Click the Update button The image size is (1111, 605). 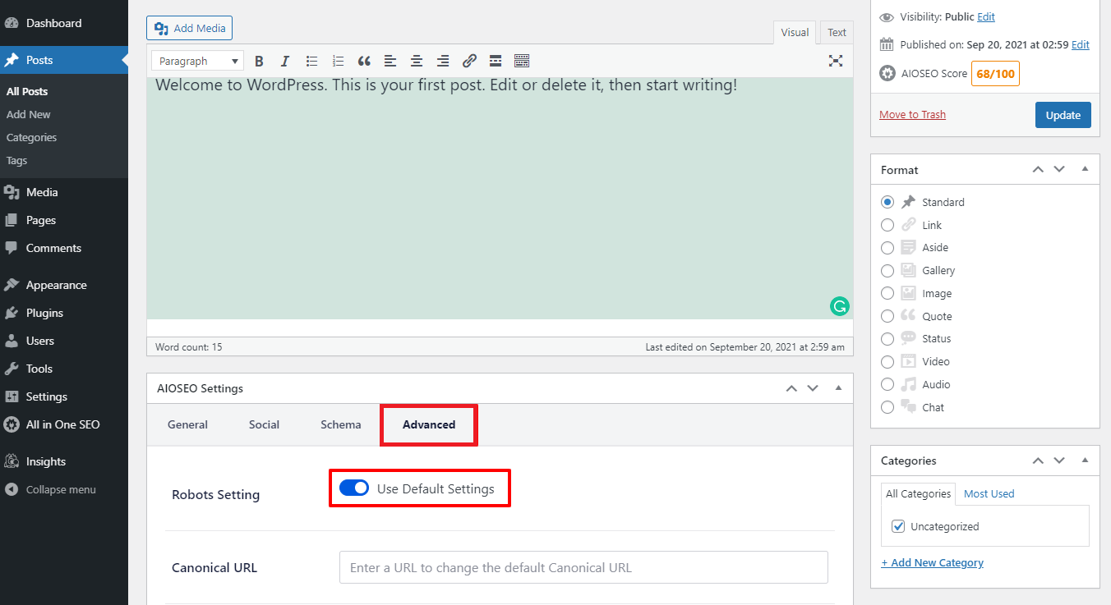tap(1063, 115)
